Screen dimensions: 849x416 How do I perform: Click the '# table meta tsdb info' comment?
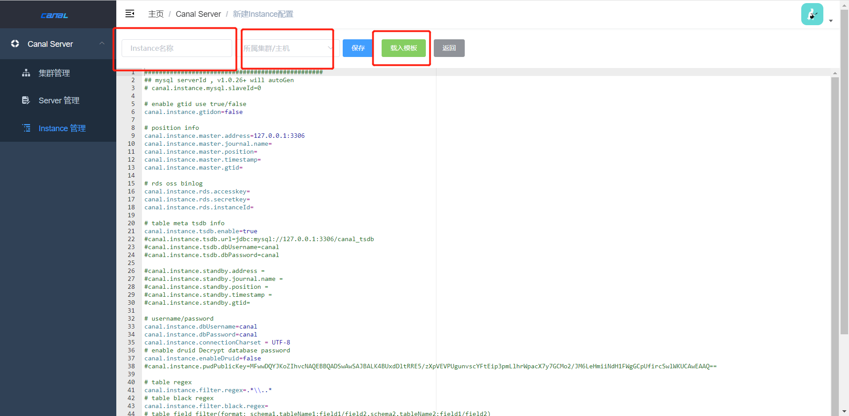coord(184,223)
